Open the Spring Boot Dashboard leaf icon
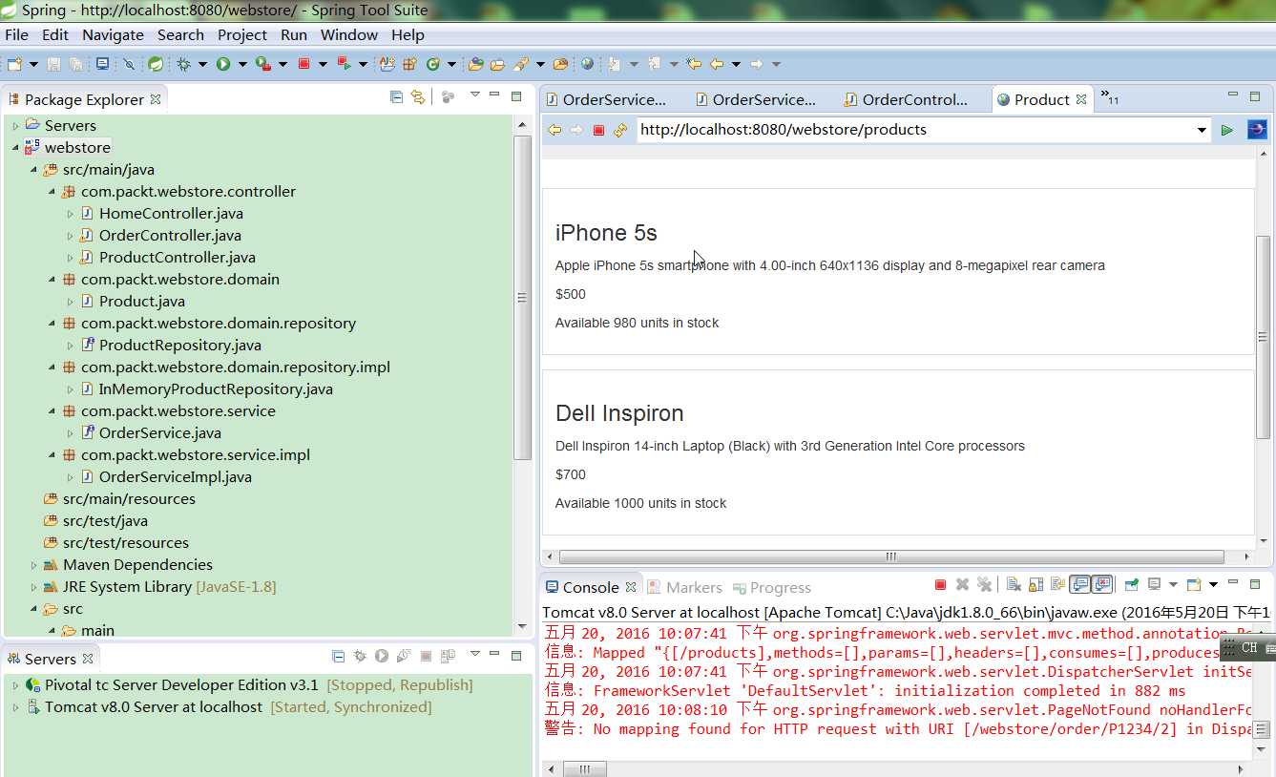This screenshot has height=777, width=1276. point(156,64)
